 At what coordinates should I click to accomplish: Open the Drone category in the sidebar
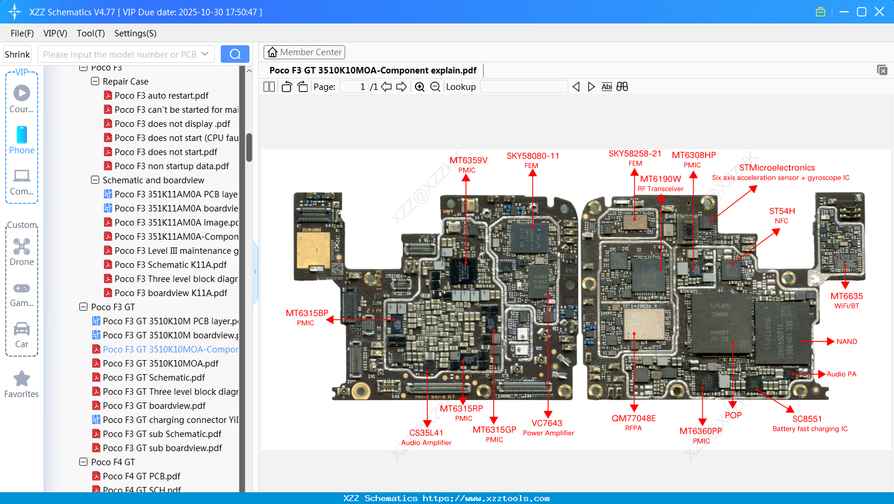click(22, 251)
